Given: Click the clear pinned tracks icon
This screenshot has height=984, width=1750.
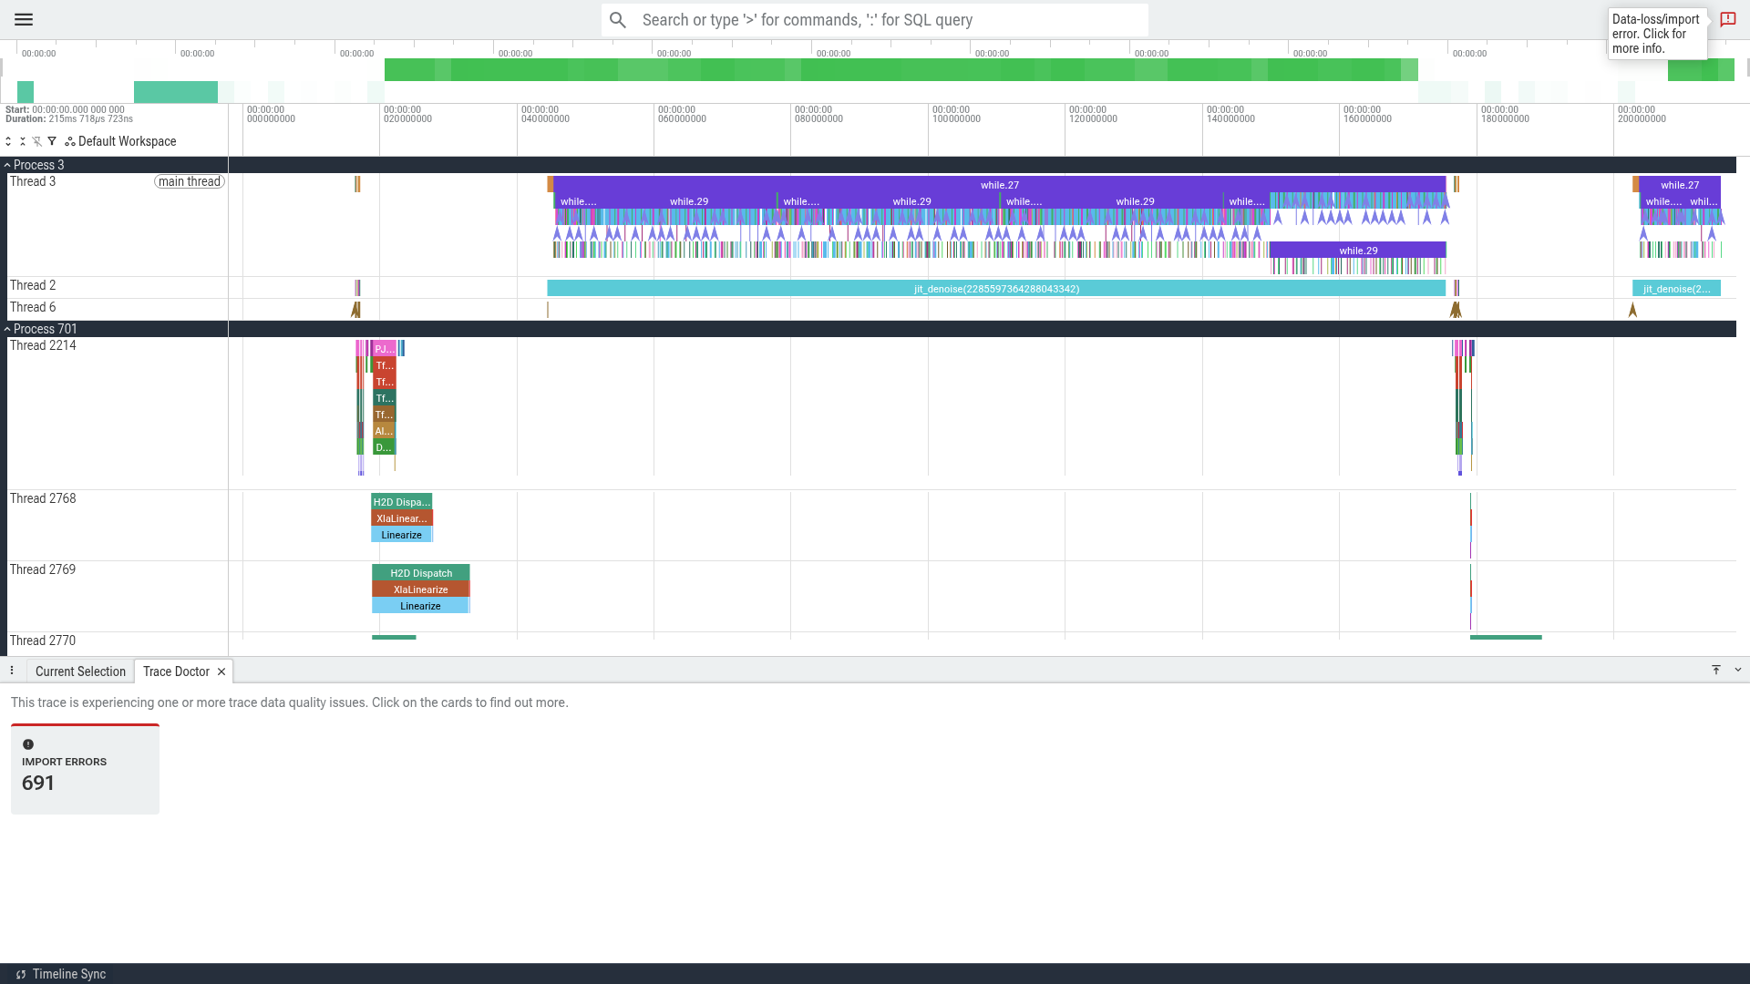Looking at the screenshot, I should (x=37, y=141).
